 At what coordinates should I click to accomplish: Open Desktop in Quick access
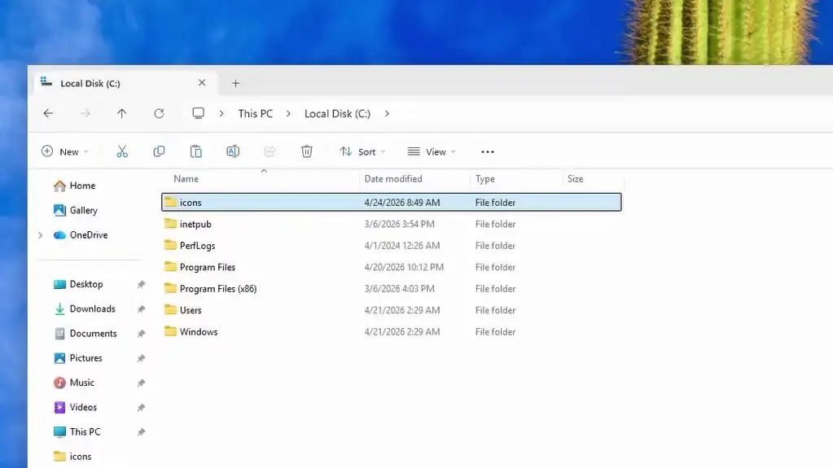78,284
